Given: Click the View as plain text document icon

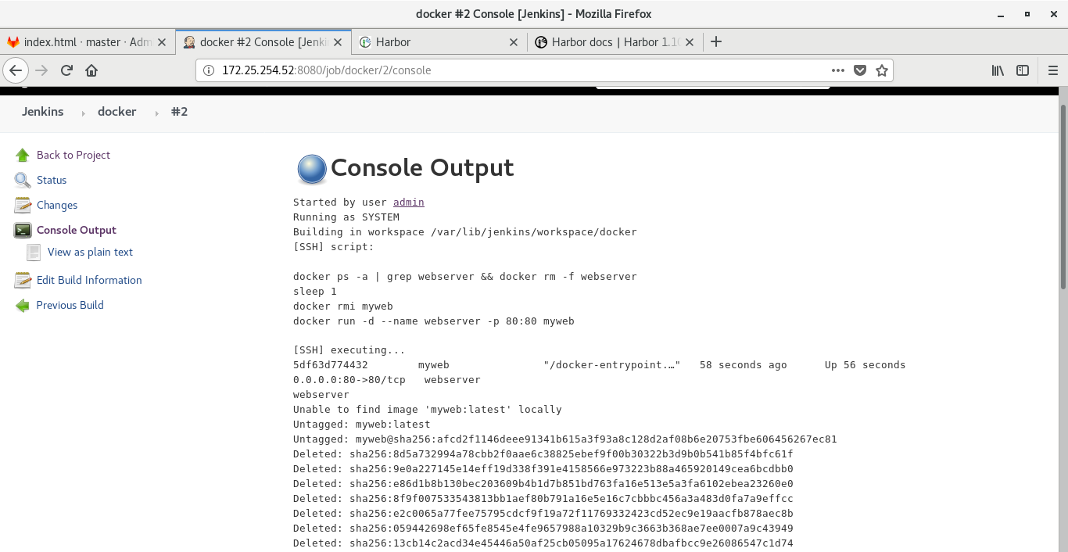Looking at the screenshot, I should coord(34,252).
